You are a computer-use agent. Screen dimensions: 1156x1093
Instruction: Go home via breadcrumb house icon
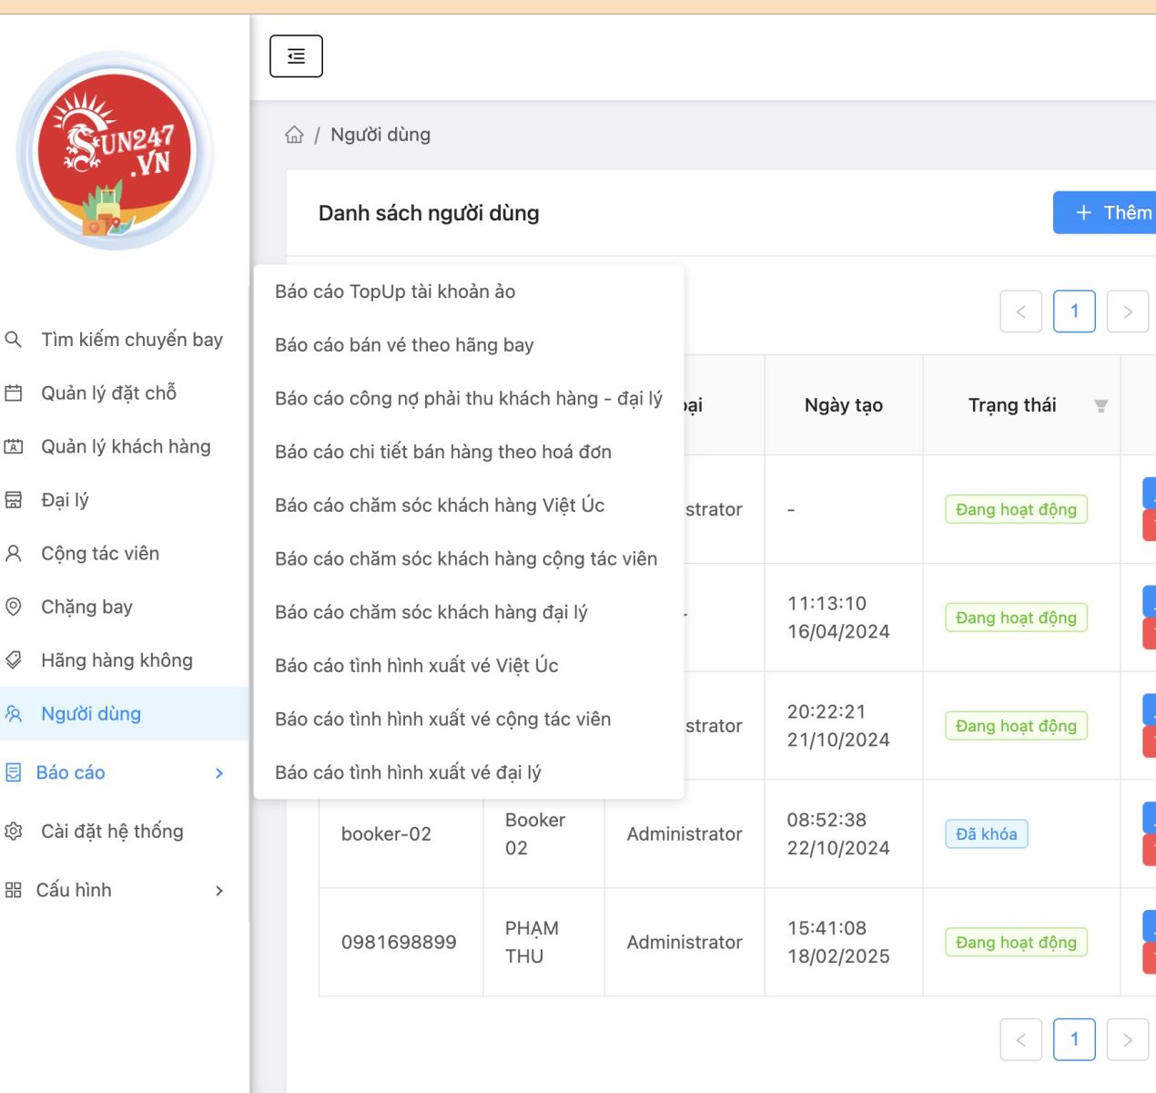tap(294, 134)
